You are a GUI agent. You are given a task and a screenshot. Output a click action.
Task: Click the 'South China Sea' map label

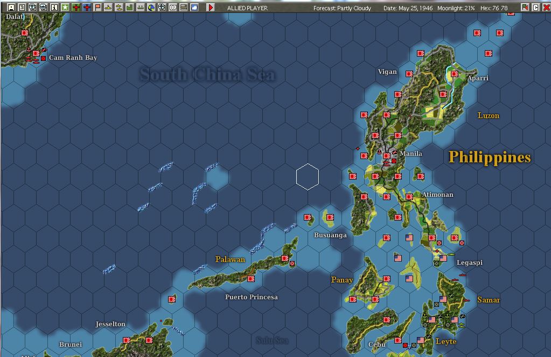(x=208, y=74)
